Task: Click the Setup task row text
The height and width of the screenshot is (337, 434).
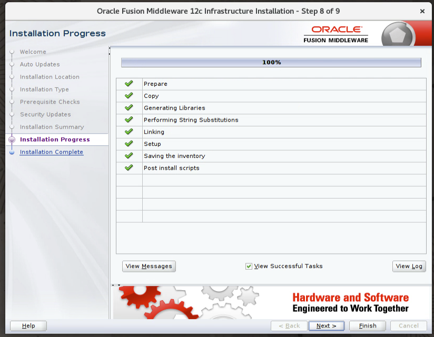Action: pyautogui.click(x=152, y=144)
